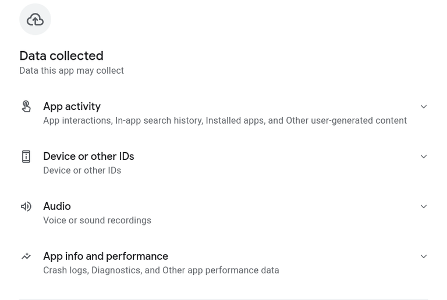Screen dimensions: 447x300
Task: Select the App activity title
Action: (72, 106)
